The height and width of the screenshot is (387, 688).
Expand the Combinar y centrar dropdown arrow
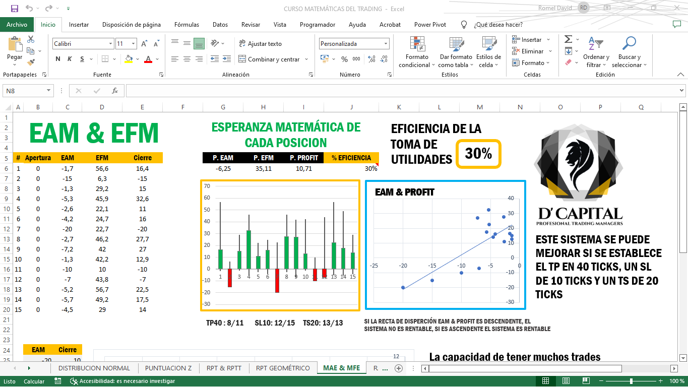tap(305, 59)
